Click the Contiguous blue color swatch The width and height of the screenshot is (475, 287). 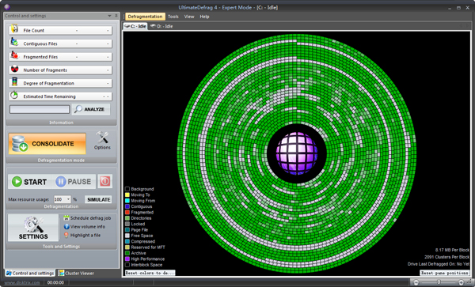click(x=127, y=206)
